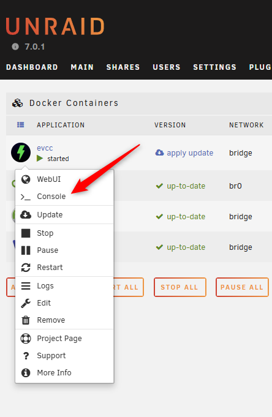Click the PAUSE ALL button
272x417 pixels.
(242, 287)
